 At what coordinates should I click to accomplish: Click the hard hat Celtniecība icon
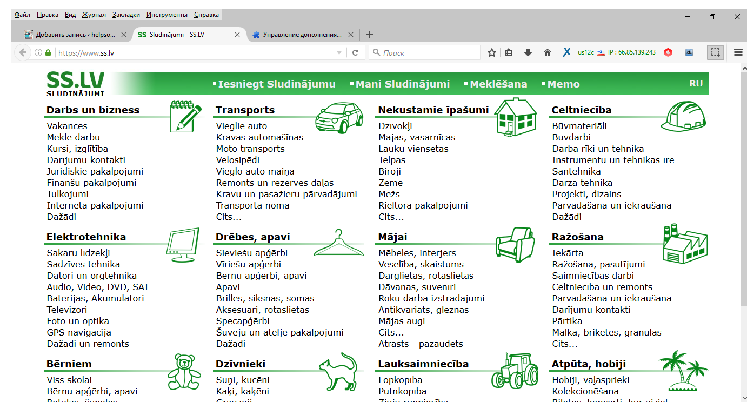pyautogui.click(x=686, y=116)
